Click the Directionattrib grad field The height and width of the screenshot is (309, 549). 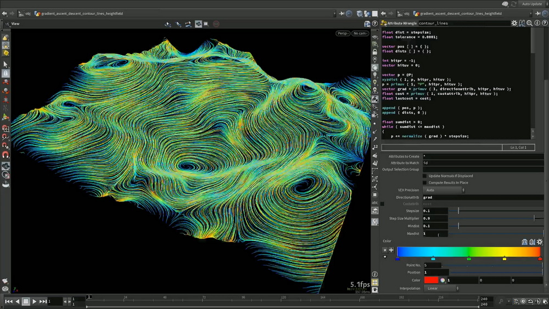(483, 198)
